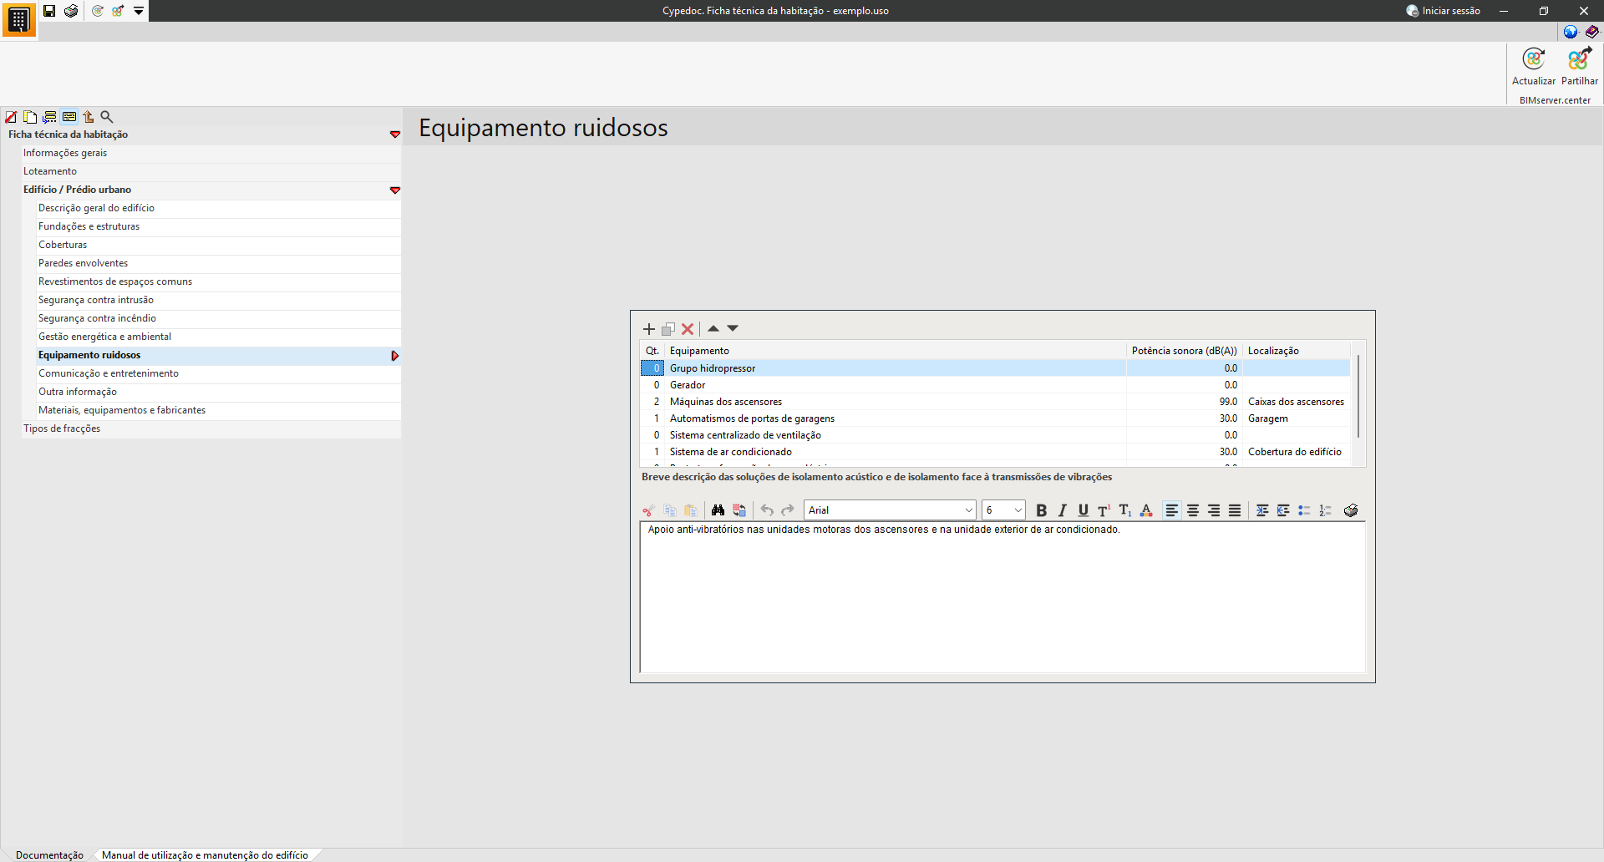Click the binoculars find icon
The width and height of the screenshot is (1604, 862).
tap(718, 510)
